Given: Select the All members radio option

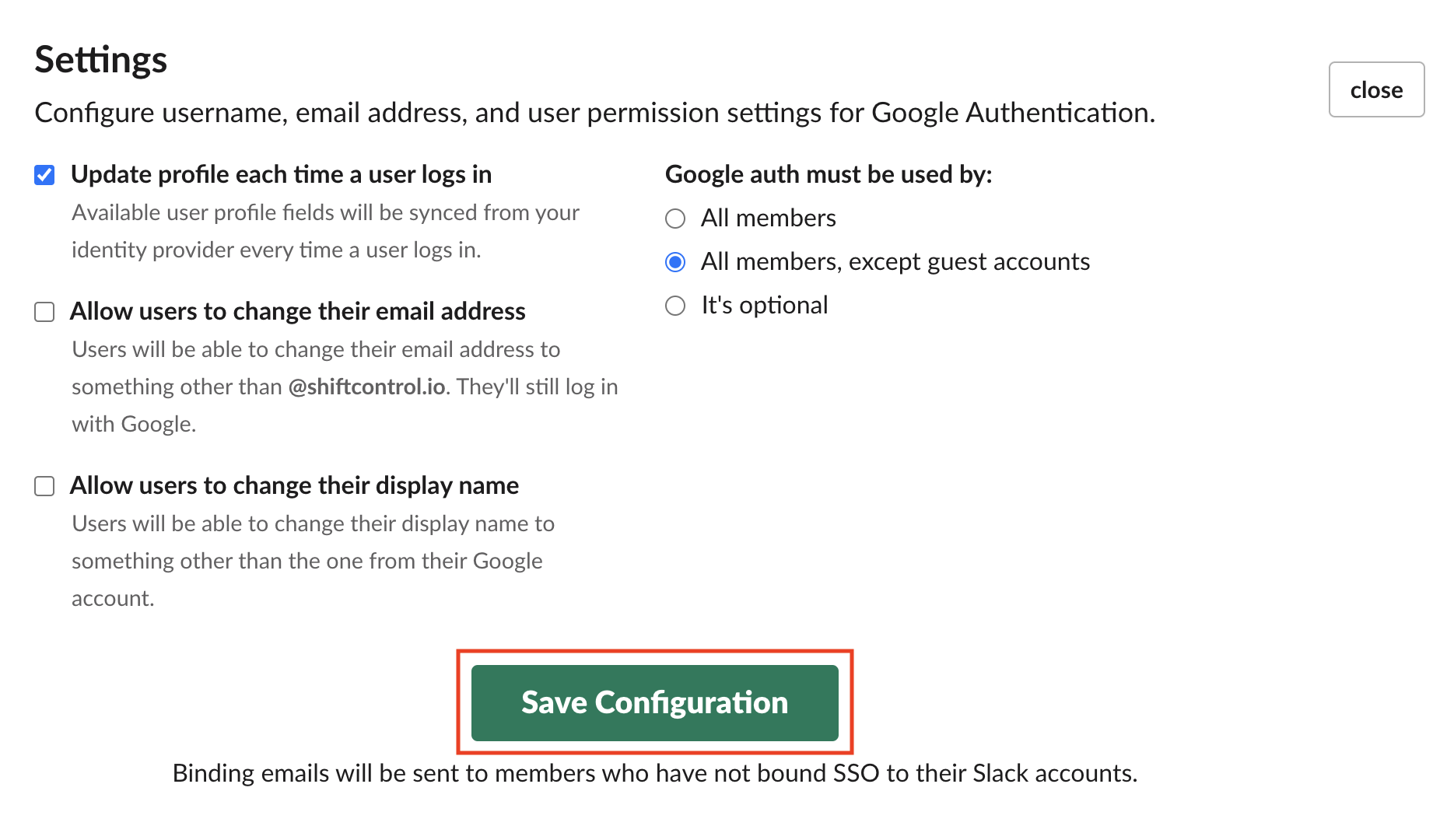Looking at the screenshot, I should (675, 219).
